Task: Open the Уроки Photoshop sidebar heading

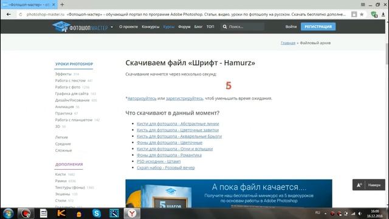Action: coord(74,64)
